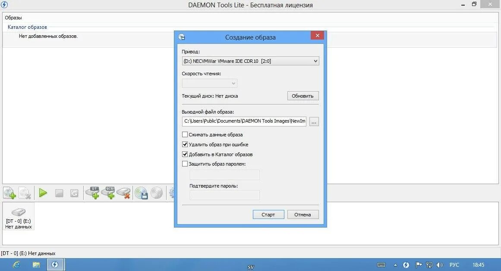Click the Подтвердите пароль field

[225, 195]
